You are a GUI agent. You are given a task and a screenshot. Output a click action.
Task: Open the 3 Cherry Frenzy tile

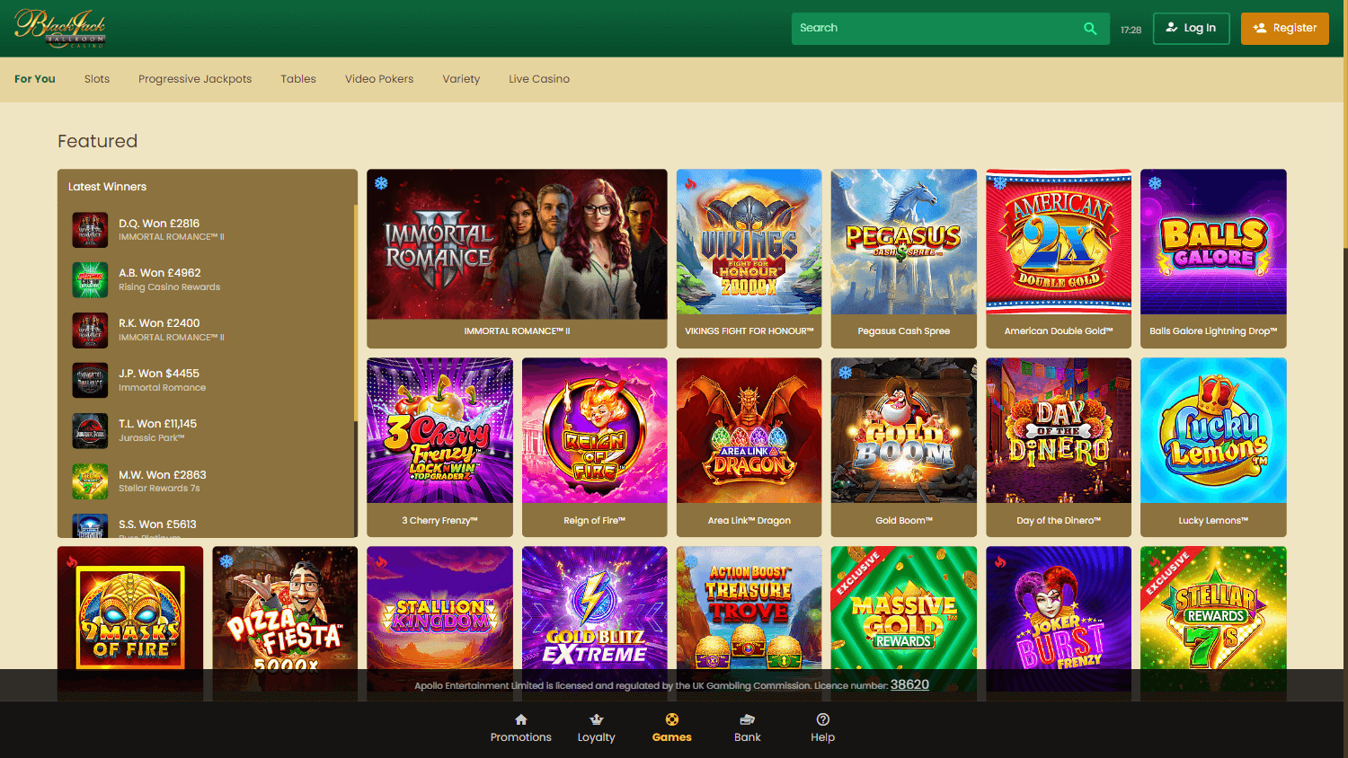point(439,447)
